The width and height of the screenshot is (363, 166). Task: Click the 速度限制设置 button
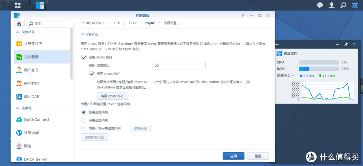coord(94,137)
